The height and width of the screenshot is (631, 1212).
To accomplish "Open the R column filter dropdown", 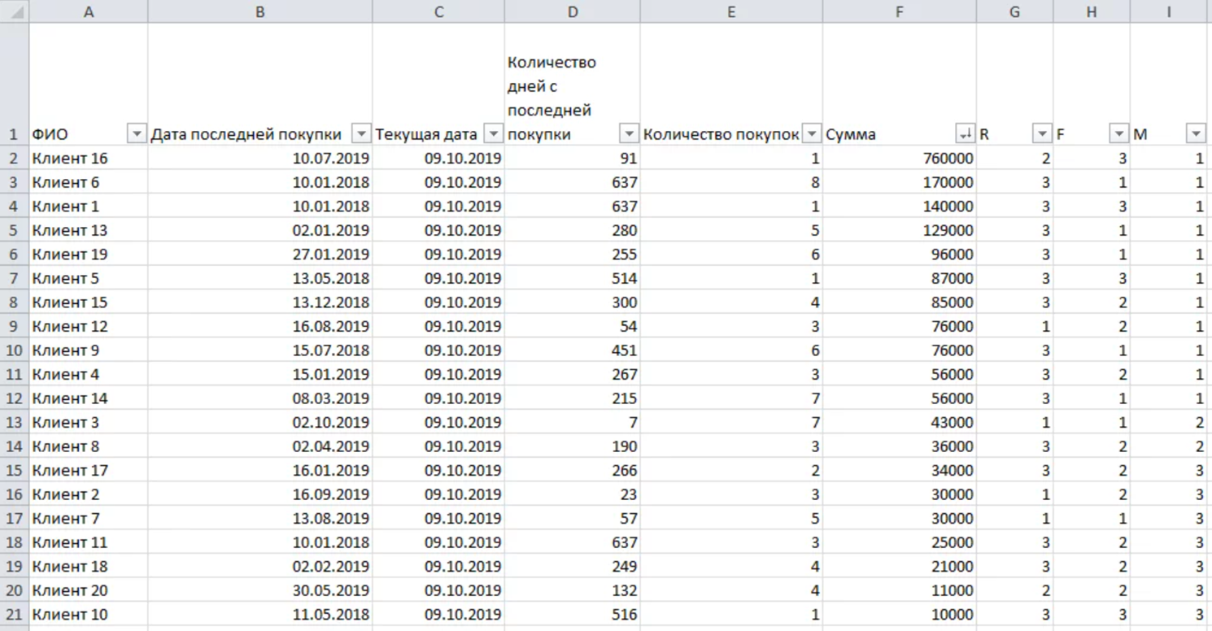I will (1042, 134).
